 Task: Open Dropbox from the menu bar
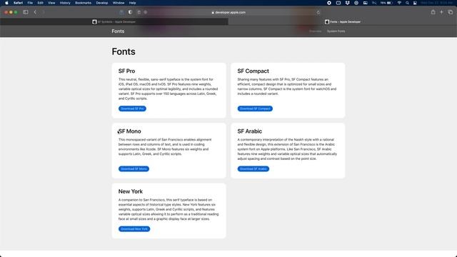[x=348, y=3]
